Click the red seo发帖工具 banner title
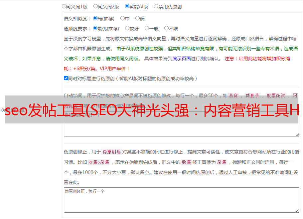 (x=152, y=110)
